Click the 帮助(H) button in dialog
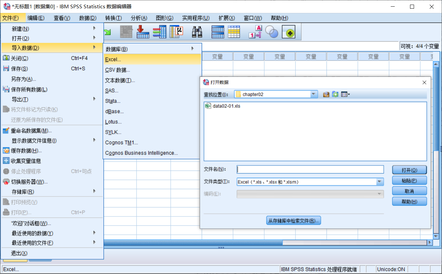442x274 pixels. (x=409, y=201)
